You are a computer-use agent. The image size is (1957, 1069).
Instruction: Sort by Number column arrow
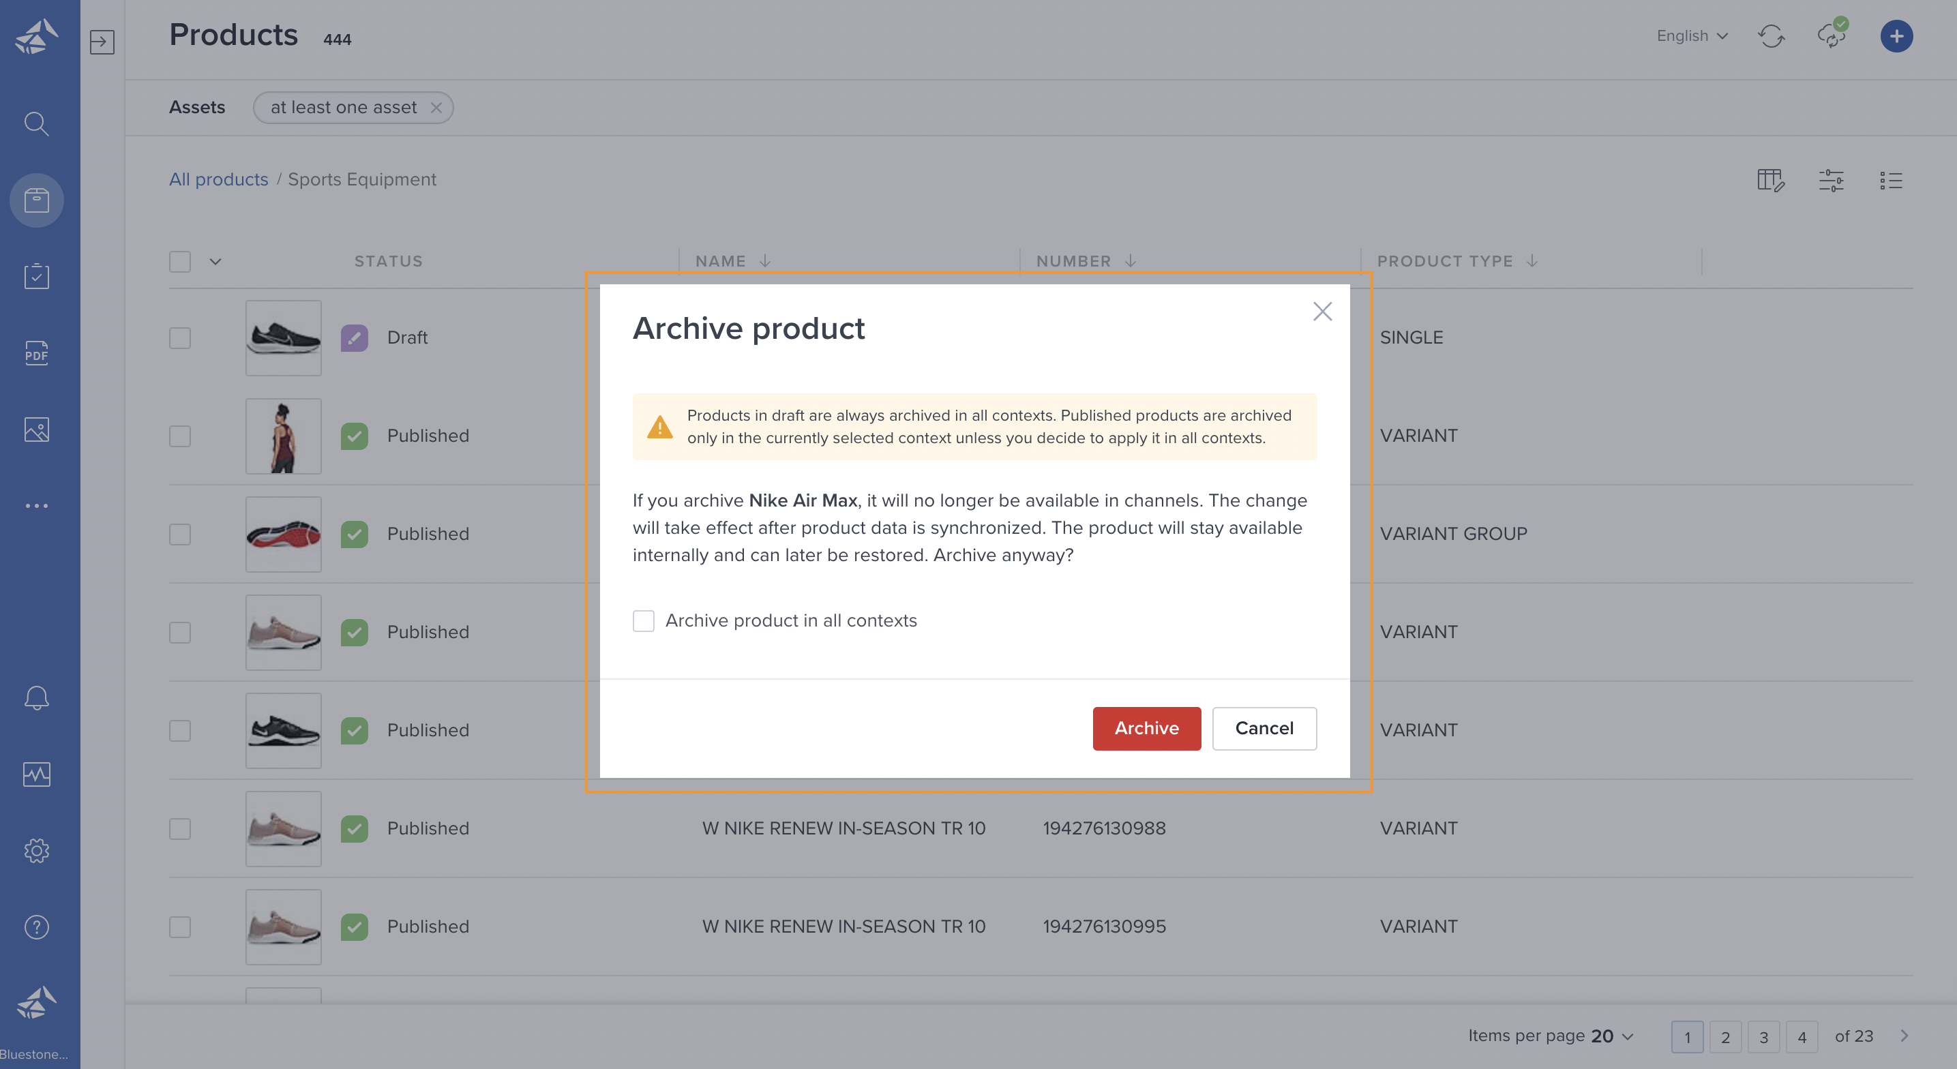click(1131, 260)
